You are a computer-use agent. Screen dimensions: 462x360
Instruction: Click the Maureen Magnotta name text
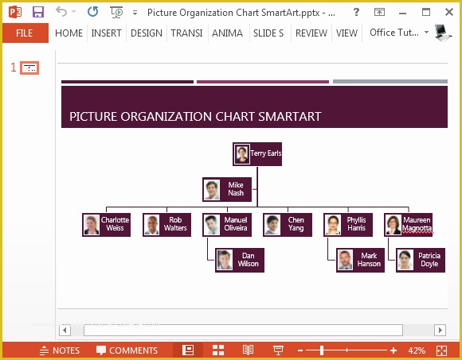[x=417, y=224]
